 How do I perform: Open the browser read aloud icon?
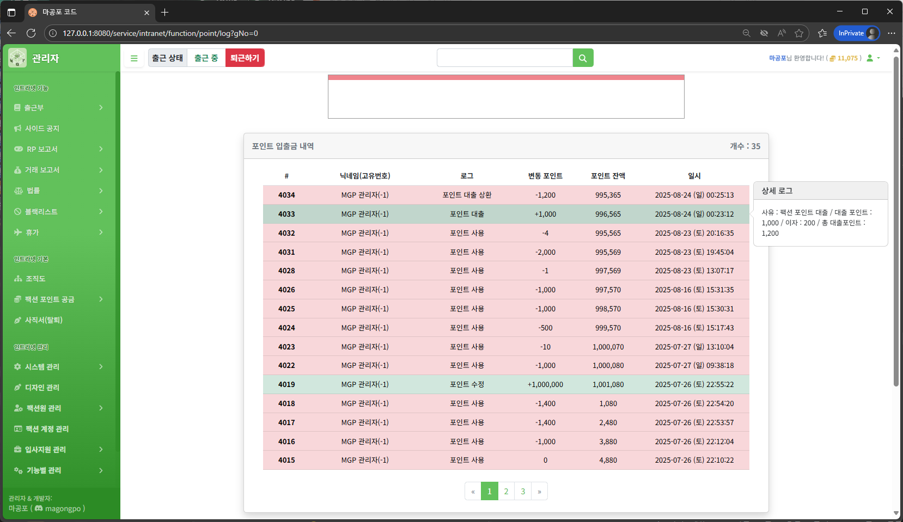click(x=782, y=33)
